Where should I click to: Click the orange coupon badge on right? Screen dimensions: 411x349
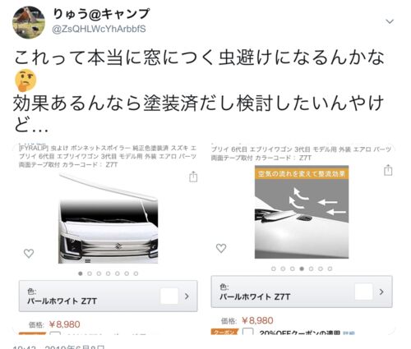[x=224, y=332]
